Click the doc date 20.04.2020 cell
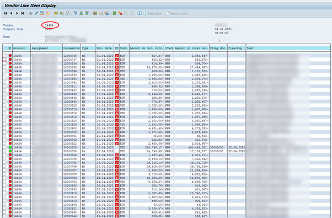The width and height of the screenshot is (332, 218). point(105,128)
